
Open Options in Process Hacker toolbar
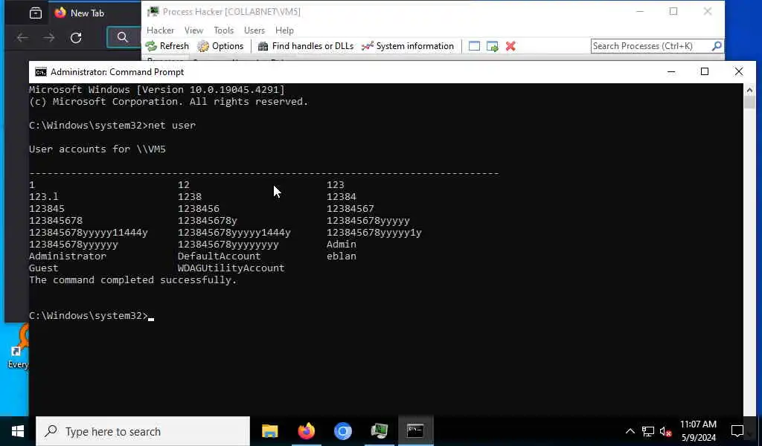[x=220, y=46]
